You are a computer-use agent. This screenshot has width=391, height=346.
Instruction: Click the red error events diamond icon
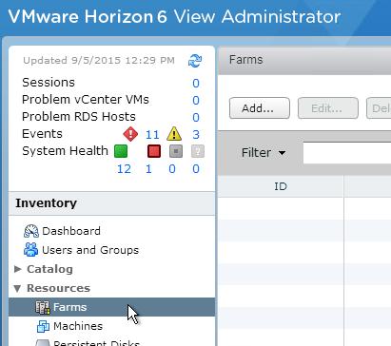tap(130, 134)
